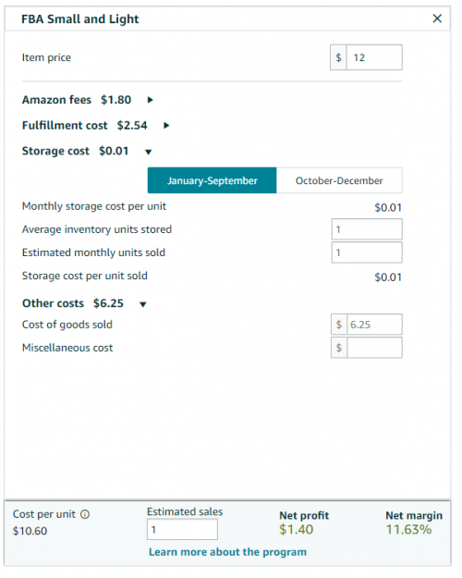The height and width of the screenshot is (578, 462).
Task: Click the dollar sign beside Item price
Action: [x=338, y=57]
